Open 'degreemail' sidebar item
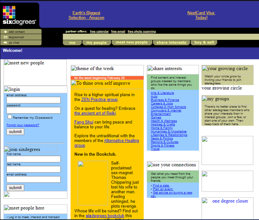This screenshot has width=259, height=220. [21, 37]
